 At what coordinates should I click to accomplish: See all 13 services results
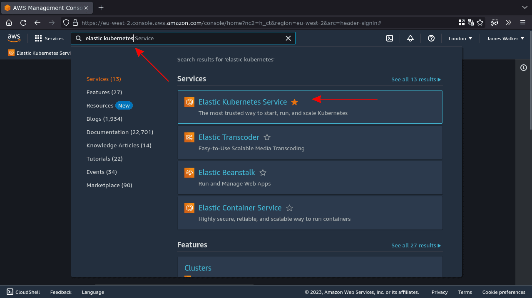click(x=416, y=79)
